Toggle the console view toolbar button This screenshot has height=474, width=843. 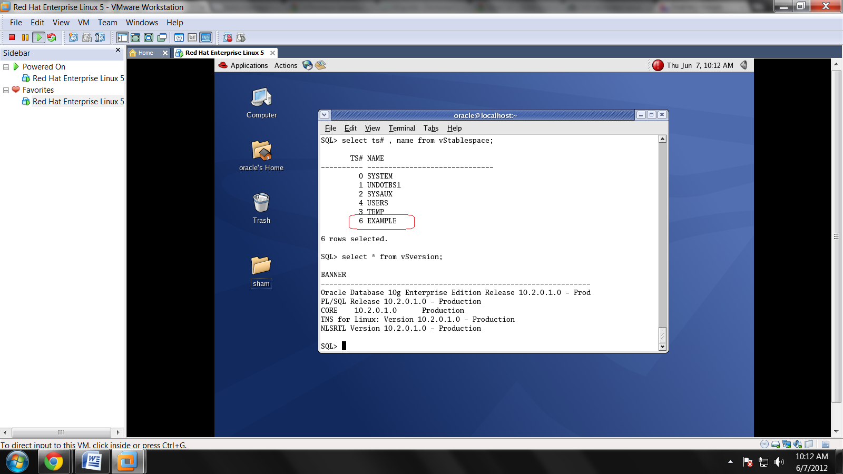click(x=206, y=37)
